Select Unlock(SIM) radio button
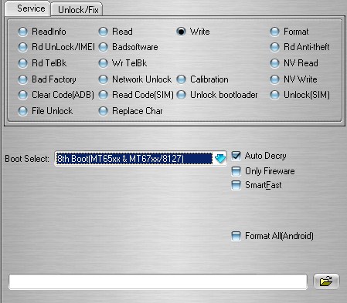The height and width of the screenshot is (303, 347). click(274, 95)
